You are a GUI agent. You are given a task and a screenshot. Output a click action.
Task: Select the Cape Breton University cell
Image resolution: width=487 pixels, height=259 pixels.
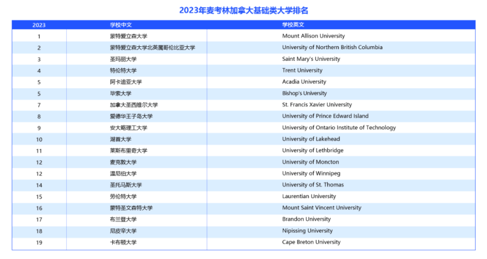(x=311, y=242)
